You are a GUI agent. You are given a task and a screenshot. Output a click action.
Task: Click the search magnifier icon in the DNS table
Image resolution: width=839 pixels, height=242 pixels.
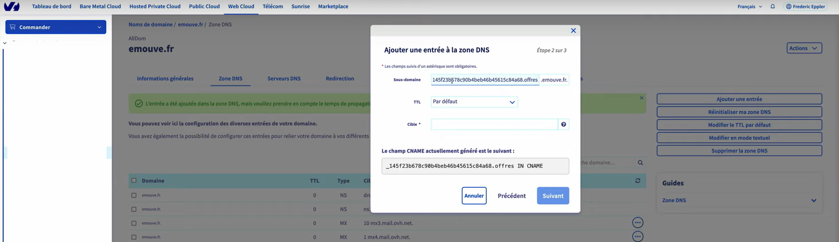(x=640, y=162)
